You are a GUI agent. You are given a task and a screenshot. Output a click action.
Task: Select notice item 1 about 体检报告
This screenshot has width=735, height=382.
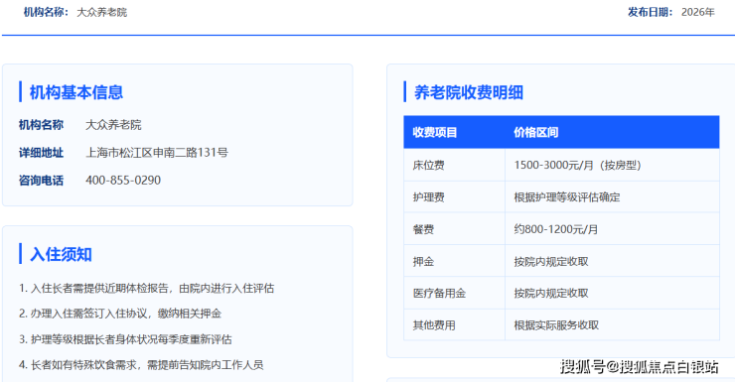pyautogui.click(x=146, y=288)
